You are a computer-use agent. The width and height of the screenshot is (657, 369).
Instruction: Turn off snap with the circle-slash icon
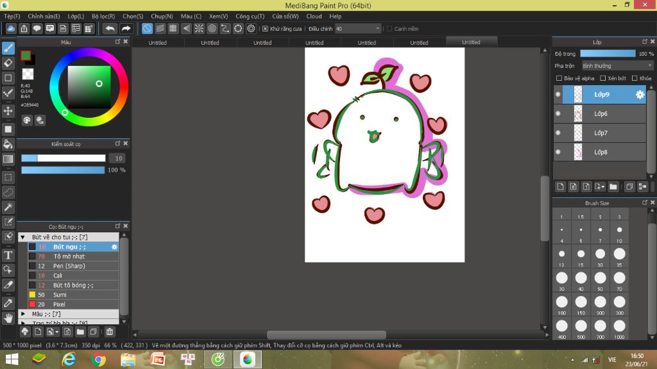click(147, 28)
